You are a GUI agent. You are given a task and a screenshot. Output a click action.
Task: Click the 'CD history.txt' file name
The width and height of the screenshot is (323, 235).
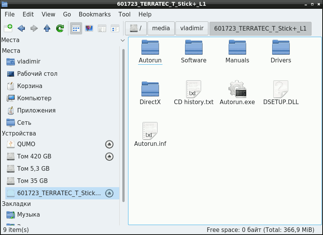(x=194, y=102)
